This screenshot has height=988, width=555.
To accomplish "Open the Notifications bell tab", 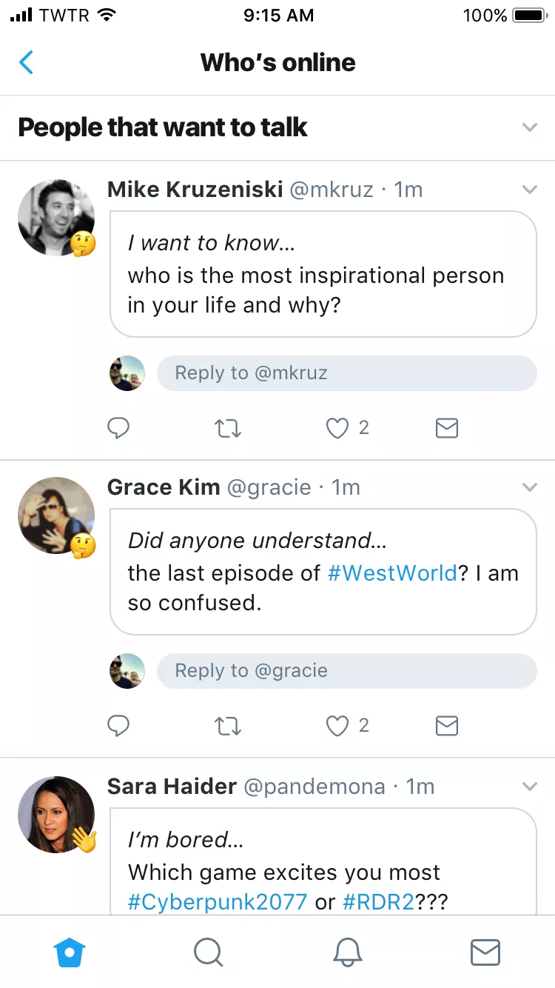I will (346, 952).
